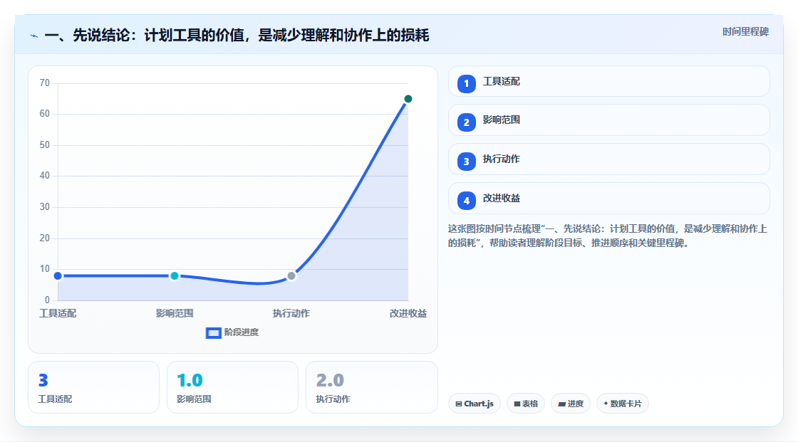Select the 工具适配 data point on chart
Viewport: 798px width, 442px height.
click(x=58, y=275)
